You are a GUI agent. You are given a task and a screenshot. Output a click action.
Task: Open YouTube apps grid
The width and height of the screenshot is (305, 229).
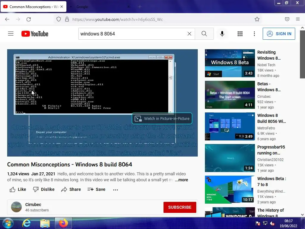tap(240, 34)
